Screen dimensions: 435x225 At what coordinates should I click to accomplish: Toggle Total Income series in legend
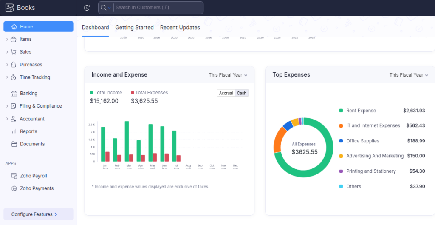point(106,93)
